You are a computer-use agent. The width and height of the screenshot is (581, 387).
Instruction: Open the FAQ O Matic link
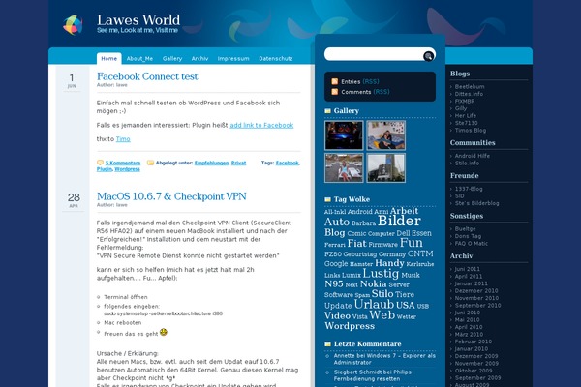(472, 244)
